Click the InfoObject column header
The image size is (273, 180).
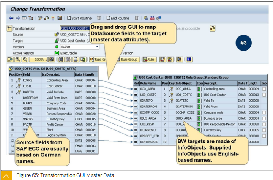pos(186,83)
